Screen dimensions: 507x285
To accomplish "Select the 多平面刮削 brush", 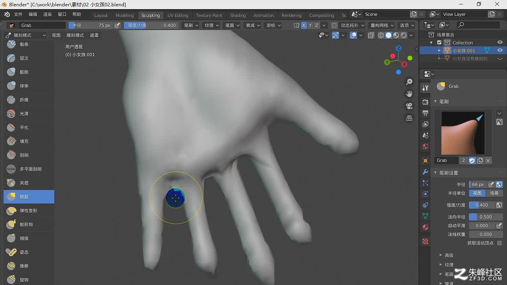I will [29, 169].
